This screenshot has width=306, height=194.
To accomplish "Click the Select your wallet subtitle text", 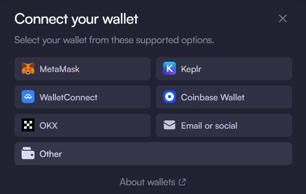I will coord(114,41).
